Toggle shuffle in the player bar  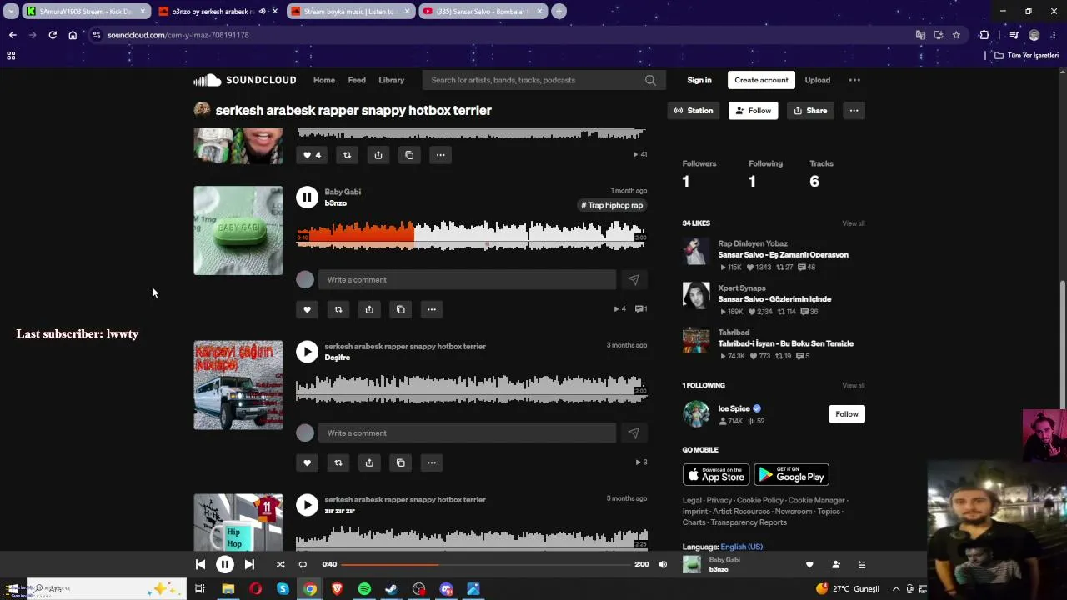[280, 564]
